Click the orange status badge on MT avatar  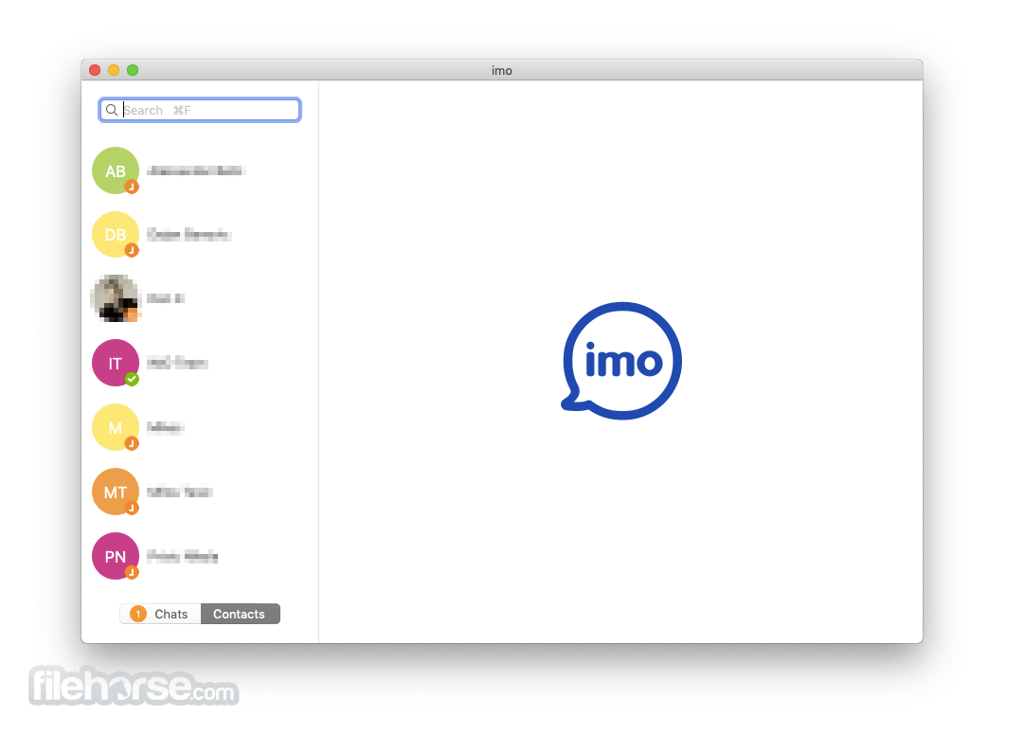(132, 508)
